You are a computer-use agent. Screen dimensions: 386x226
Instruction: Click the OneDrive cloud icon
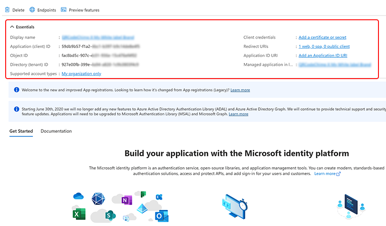pos(79,196)
